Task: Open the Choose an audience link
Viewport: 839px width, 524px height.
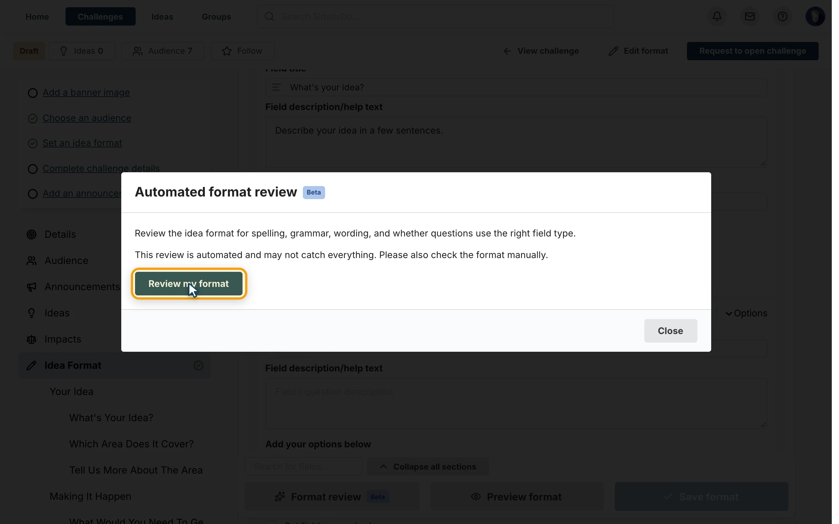Action: pyautogui.click(x=87, y=118)
